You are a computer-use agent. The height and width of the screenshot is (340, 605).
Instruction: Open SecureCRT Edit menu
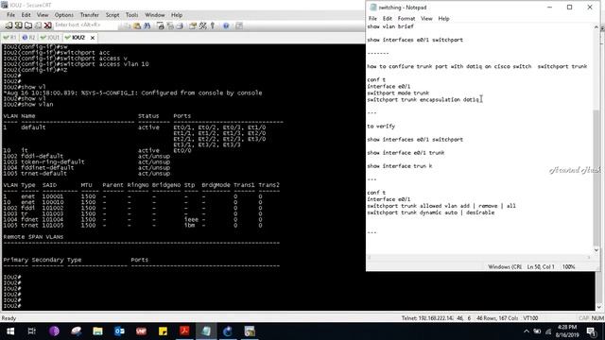[x=26, y=15]
